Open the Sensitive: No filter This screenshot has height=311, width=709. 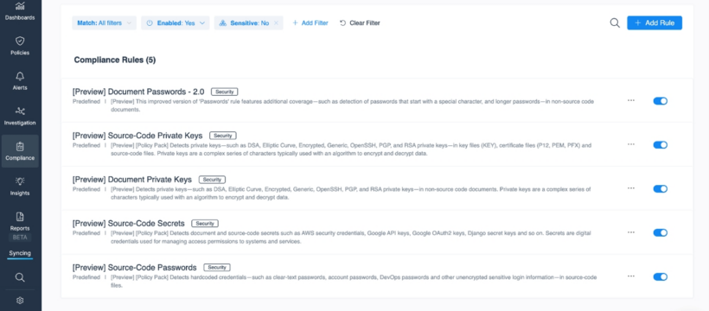[x=249, y=23]
